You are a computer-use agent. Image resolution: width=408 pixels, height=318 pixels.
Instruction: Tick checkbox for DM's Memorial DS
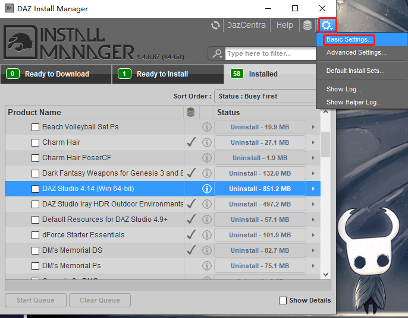(x=36, y=250)
